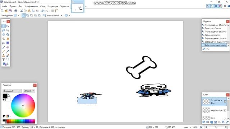
Task: Select the Eraser tool
Action: click(x=8, y=47)
